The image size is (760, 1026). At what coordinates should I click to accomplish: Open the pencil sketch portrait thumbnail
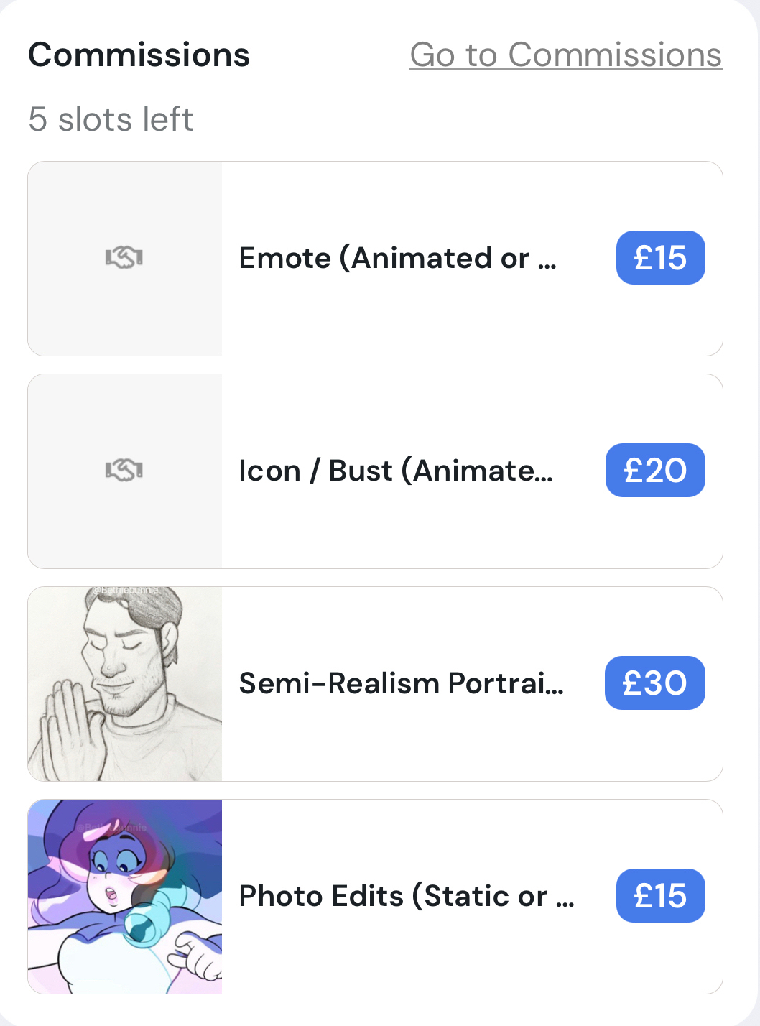click(125, 684)
